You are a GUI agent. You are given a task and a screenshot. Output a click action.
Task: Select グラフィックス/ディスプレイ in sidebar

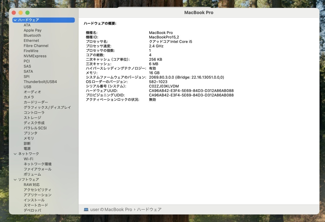coord(47,107)
